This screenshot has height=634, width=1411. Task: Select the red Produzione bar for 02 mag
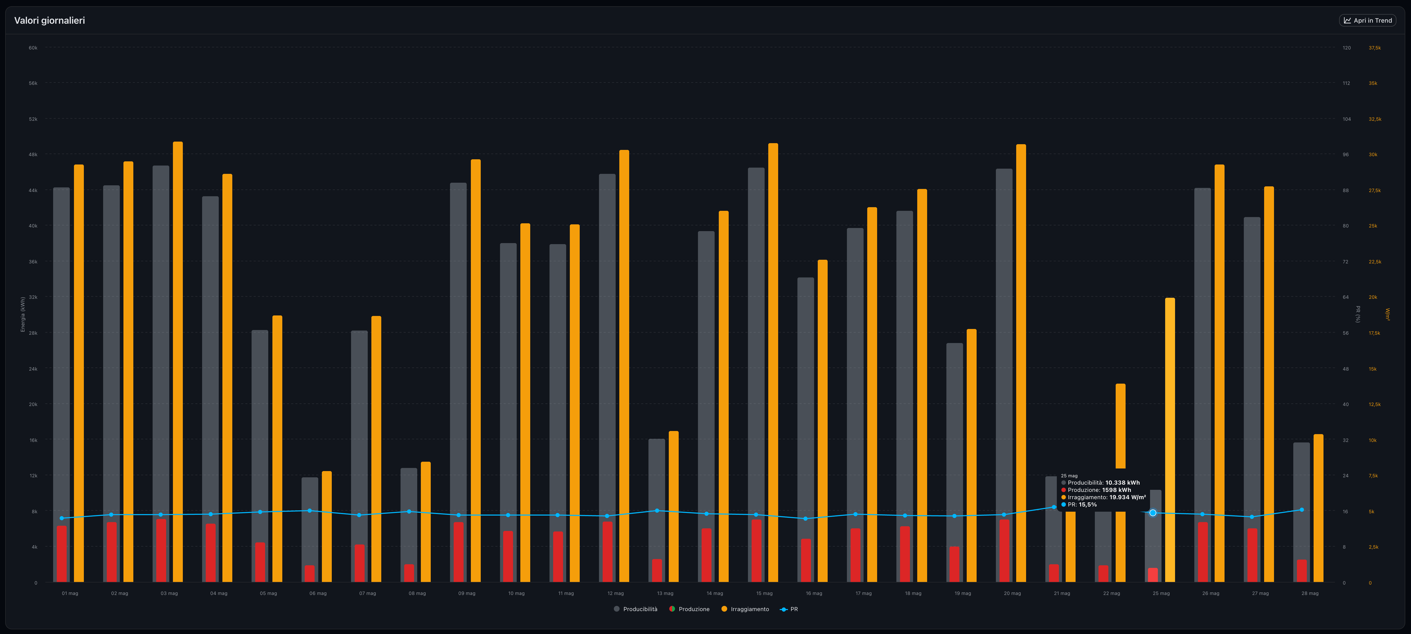[x=112, y=551]
